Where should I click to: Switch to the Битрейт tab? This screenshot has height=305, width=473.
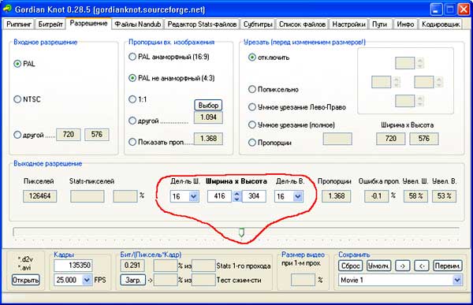coord(50,24)
